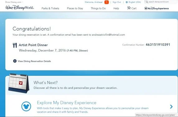Select the English (USA) language option
This screenshot has height=117, width=178.
click(x=135, y=2)
